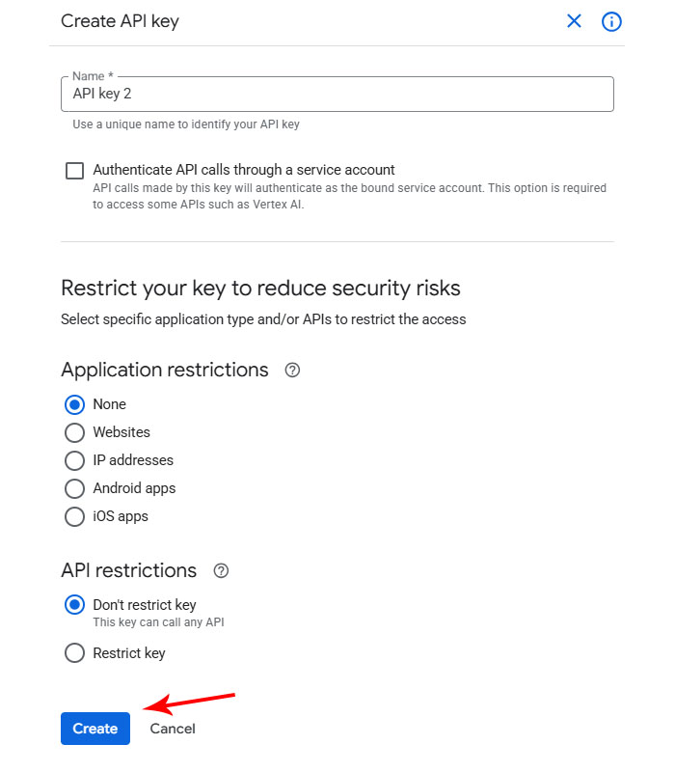Click the 'Create API key' panel title
Image resolution: width=675 pixels, height=772 pixels.
point(120,21)
